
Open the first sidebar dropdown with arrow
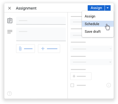point(91,49)
